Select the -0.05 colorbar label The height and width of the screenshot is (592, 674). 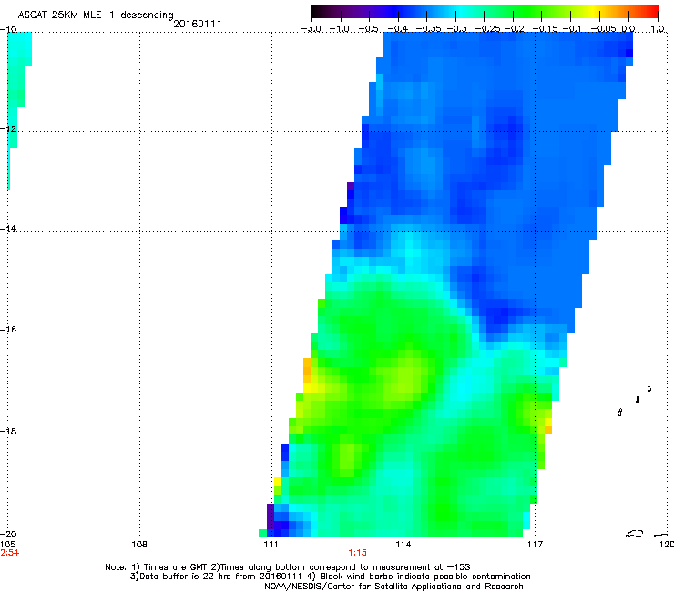(x=603, y=29)
